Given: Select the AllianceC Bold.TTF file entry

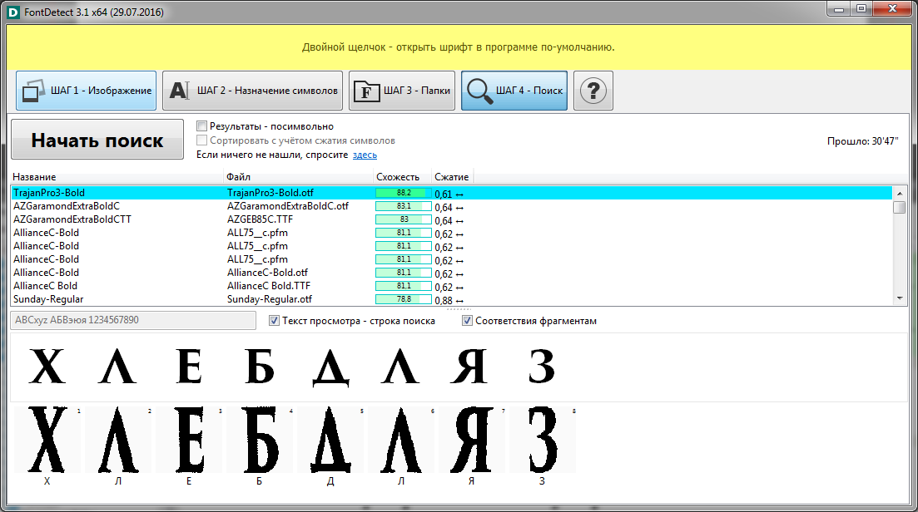Looking at the screenshot, I should [269, 286].
